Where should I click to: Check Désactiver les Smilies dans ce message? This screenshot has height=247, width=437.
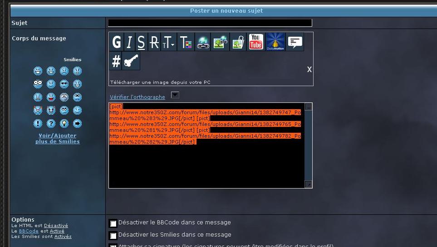click(x=113, y=236)
